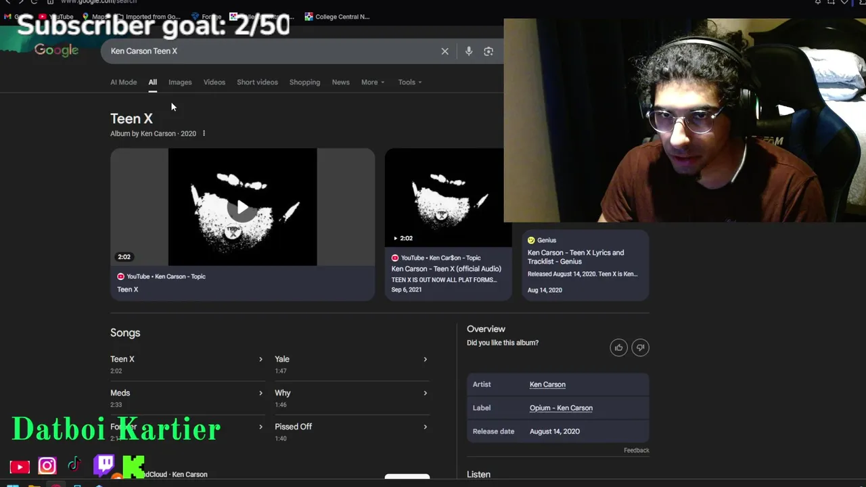
Task: Select the Yale song title
Action: (x=282, y=359)
